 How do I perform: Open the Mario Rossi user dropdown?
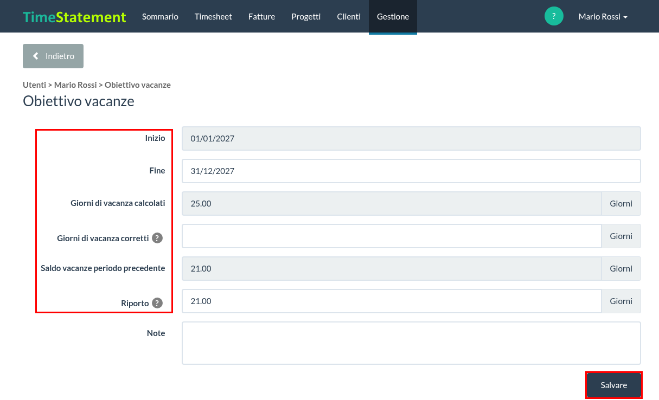603,16
